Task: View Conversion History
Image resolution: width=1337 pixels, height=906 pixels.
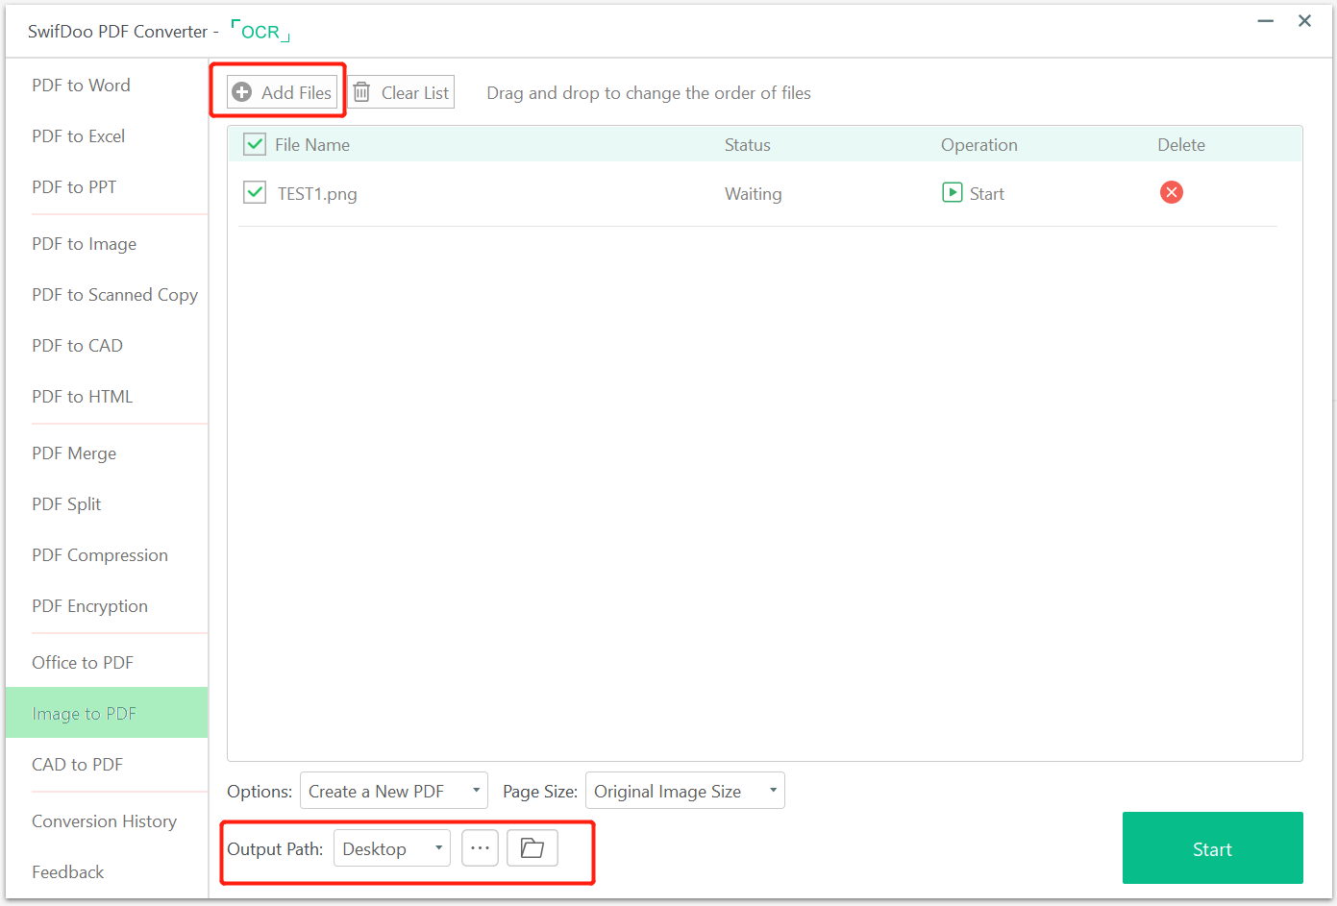Action: coord(107,821)
